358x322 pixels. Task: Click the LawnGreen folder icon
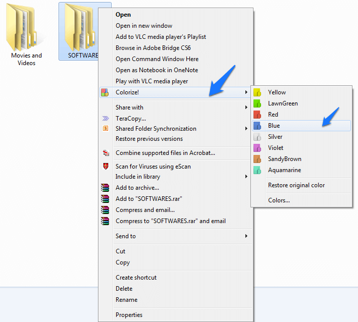click(x=258, y=103)
